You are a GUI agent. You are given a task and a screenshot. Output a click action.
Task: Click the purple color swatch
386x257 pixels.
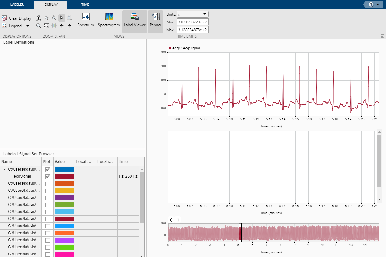click(64, 198)
